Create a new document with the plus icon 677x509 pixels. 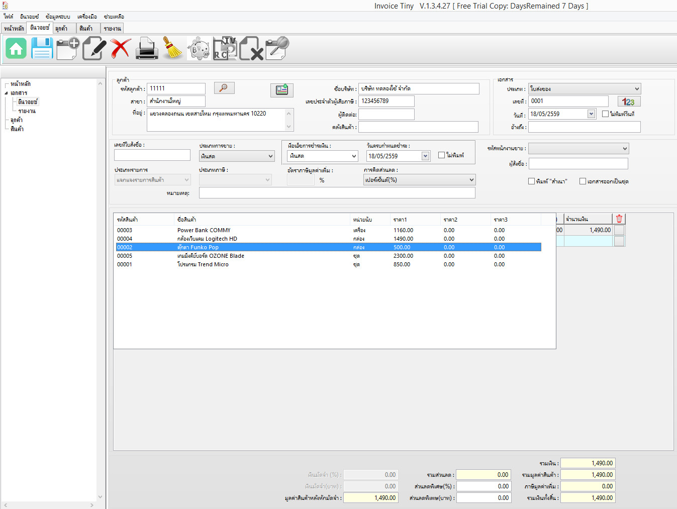tap(68, 49)
